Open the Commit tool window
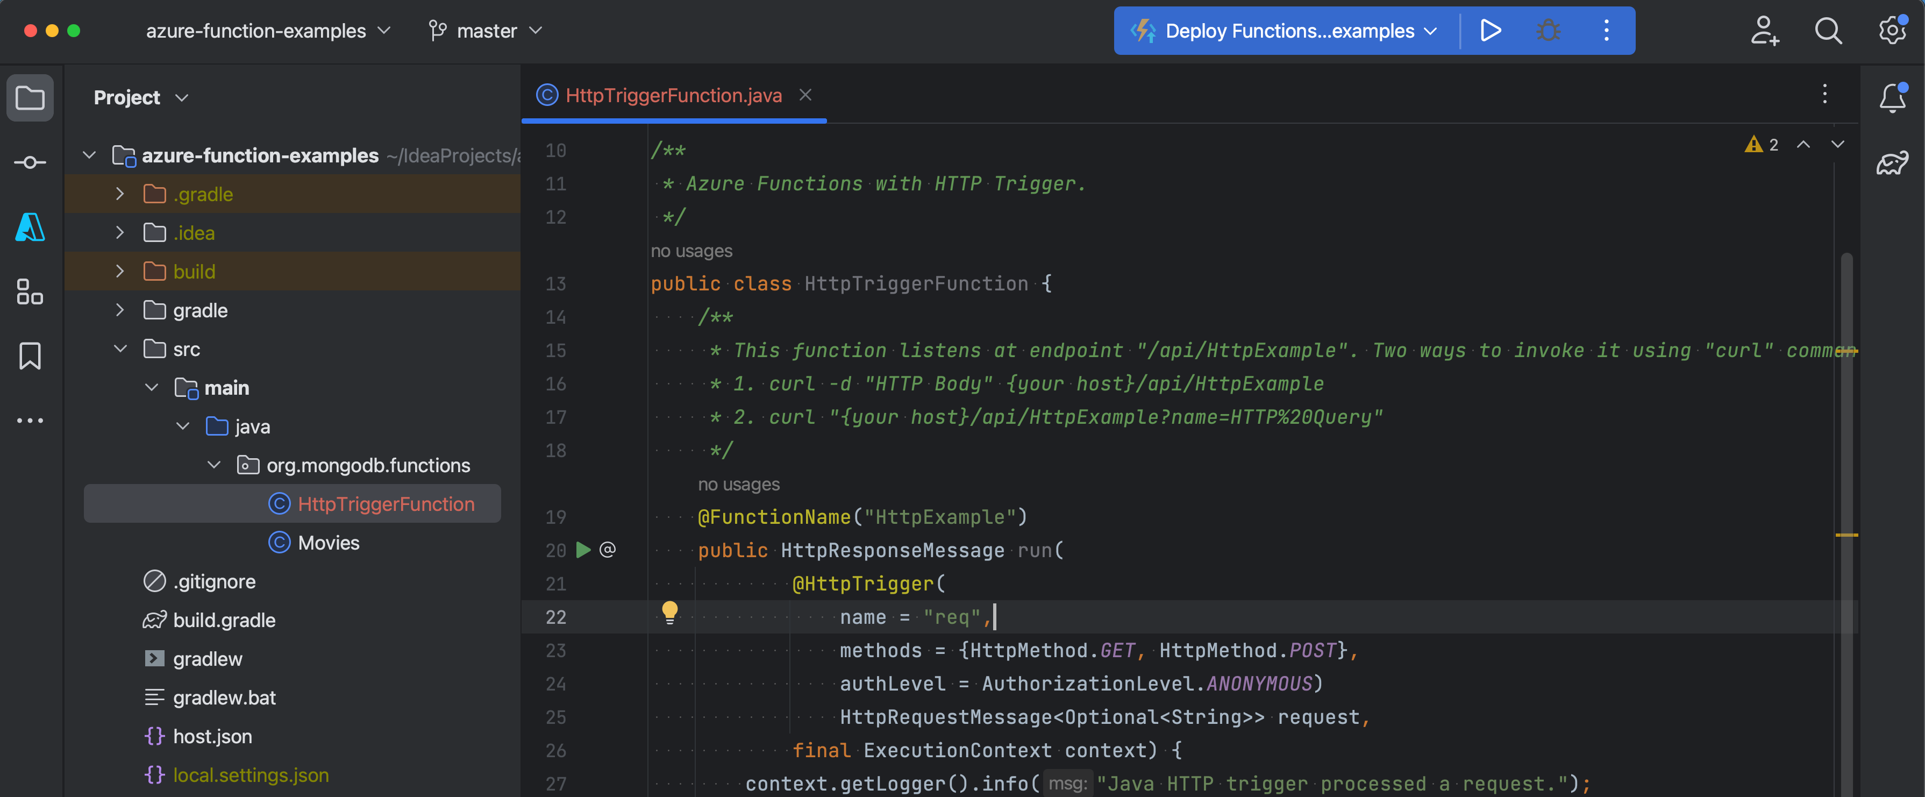1925x797 pixels. point(30,162)
